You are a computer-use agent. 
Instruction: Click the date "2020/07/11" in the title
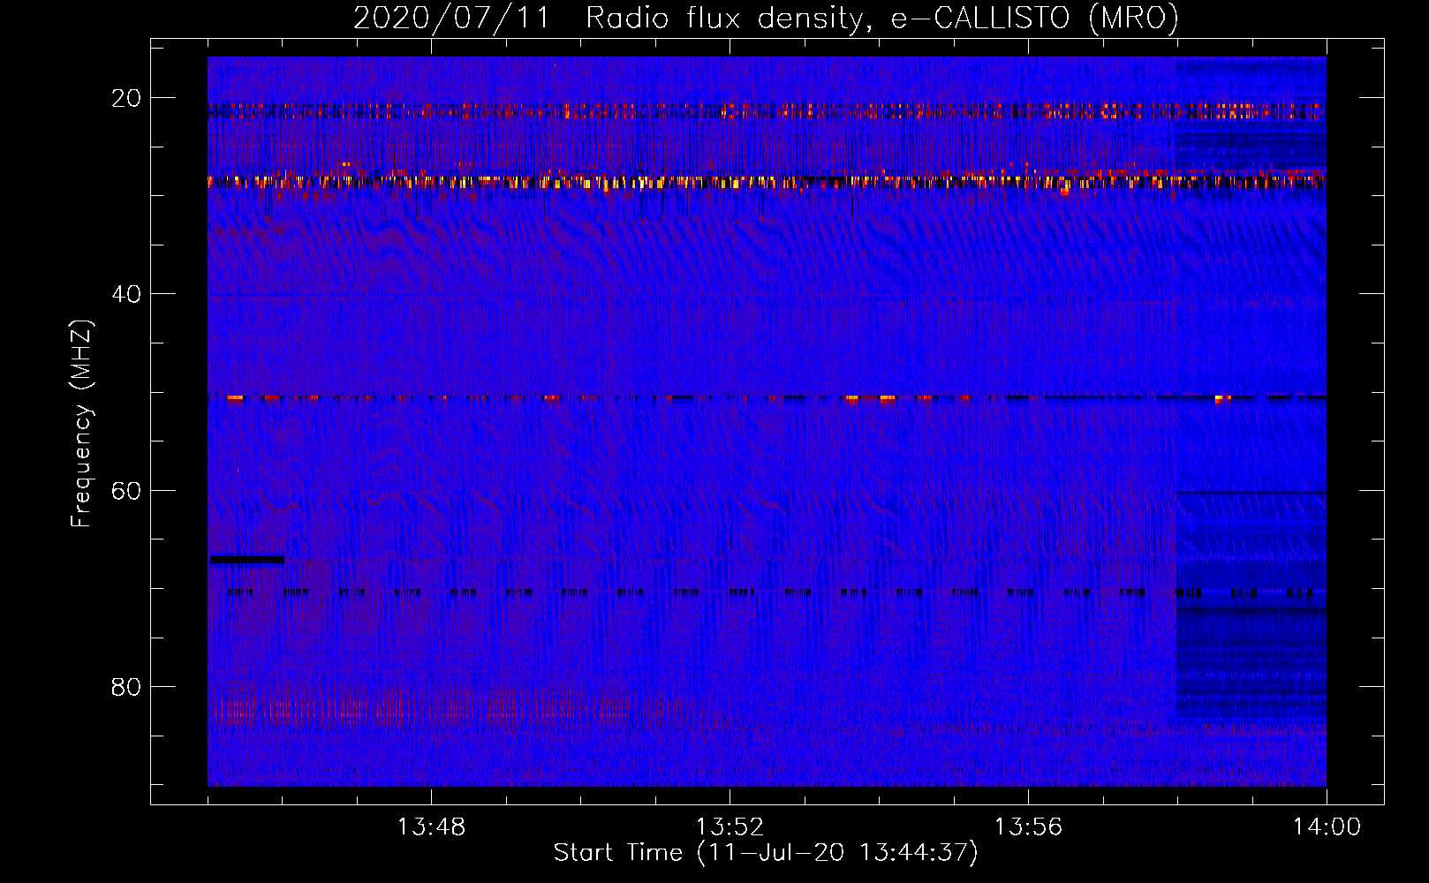450,19
